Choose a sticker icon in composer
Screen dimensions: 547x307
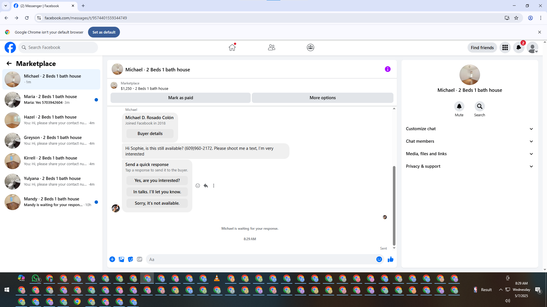[x=130, y=259]
